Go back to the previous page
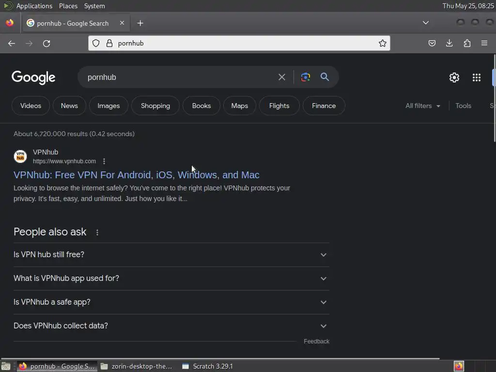 click(12, 43)
